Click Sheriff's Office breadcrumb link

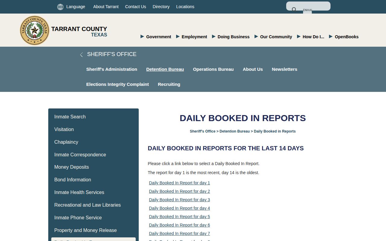(203, 131)
